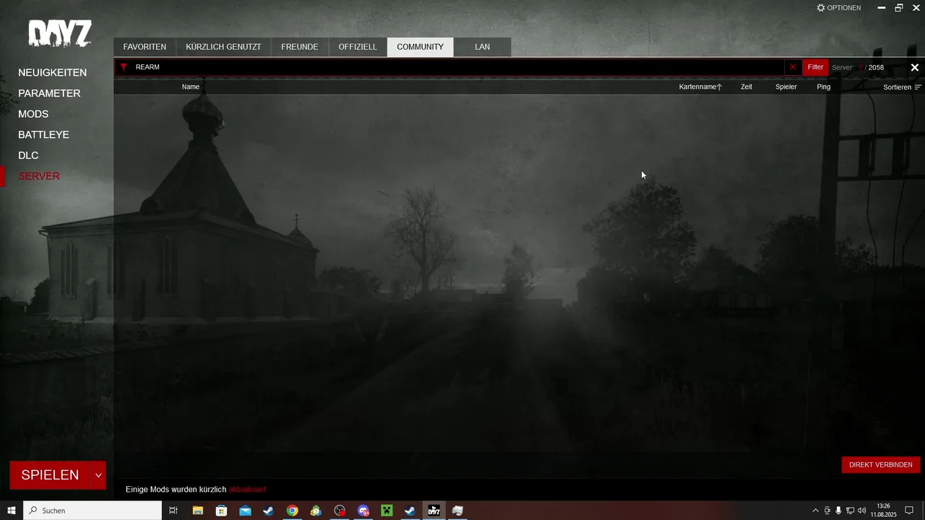Select the Community tab

[x=420, y=47]
